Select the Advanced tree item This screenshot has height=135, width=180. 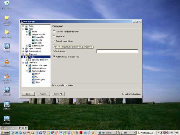click(x=33, y=54)
